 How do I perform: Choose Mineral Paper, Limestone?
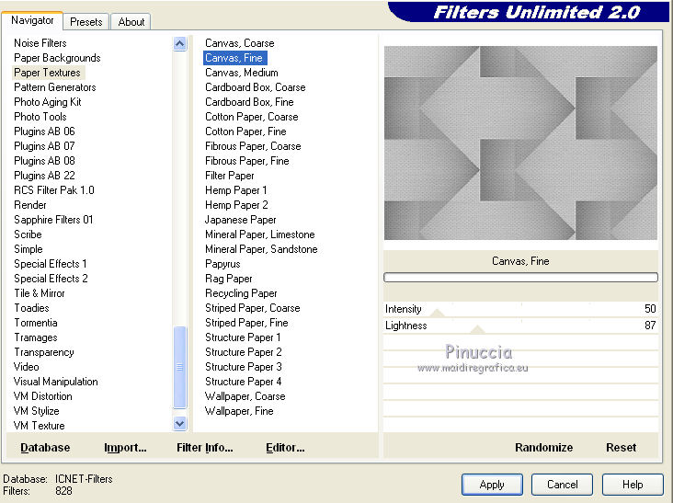pyautogui.click(x=259, y=234)
